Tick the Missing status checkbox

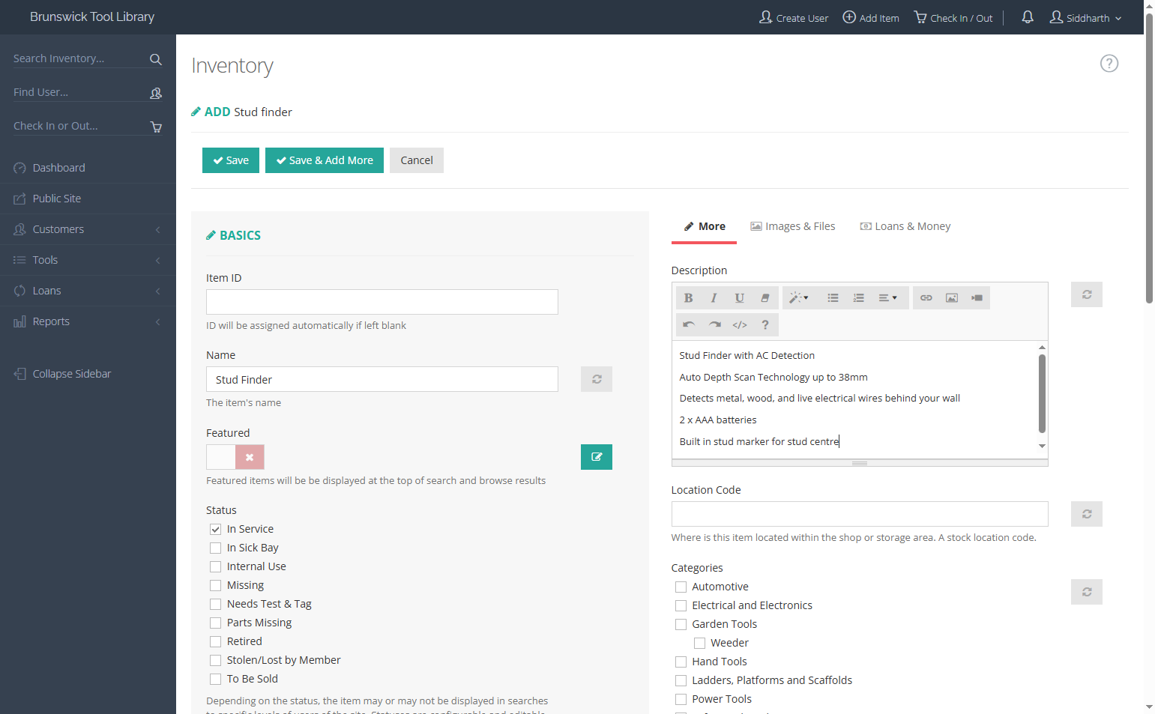[216, 585]
